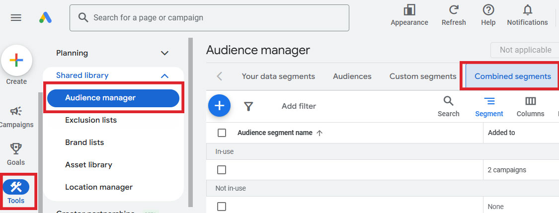Open the Columns selector icon

(x=530, y=102)
